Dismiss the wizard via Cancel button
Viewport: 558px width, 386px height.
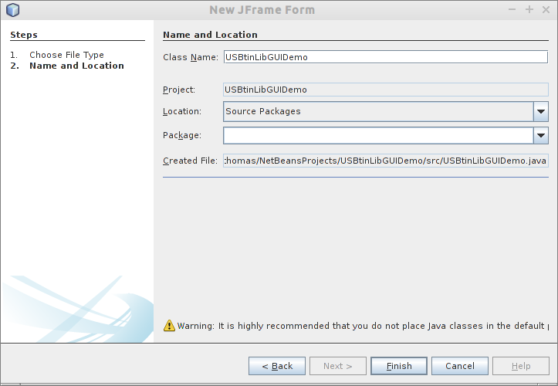[460, 366]
